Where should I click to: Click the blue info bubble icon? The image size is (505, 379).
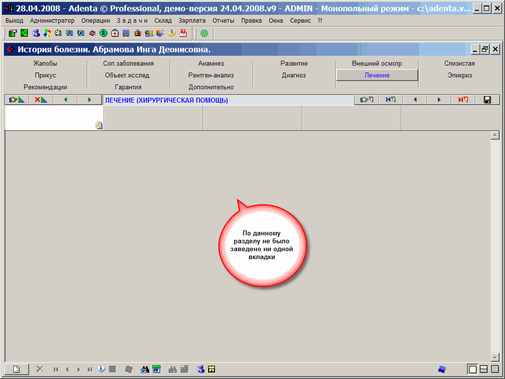(x=101, y=369)
